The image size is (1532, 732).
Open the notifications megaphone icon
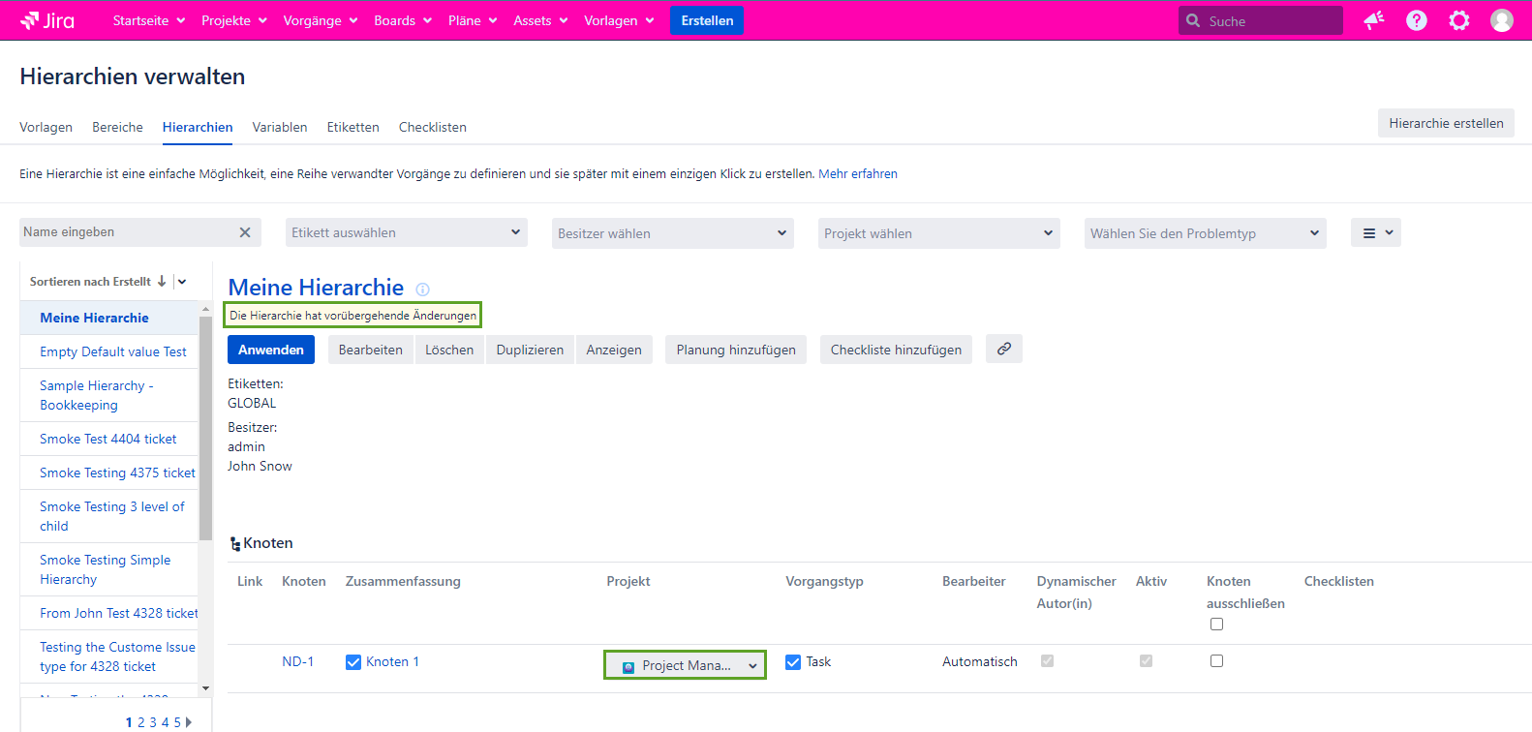click(x=1373, y=20)
